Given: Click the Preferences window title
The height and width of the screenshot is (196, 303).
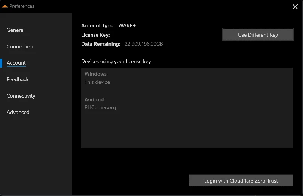Looking at the screenshot, I should [22, 6].
